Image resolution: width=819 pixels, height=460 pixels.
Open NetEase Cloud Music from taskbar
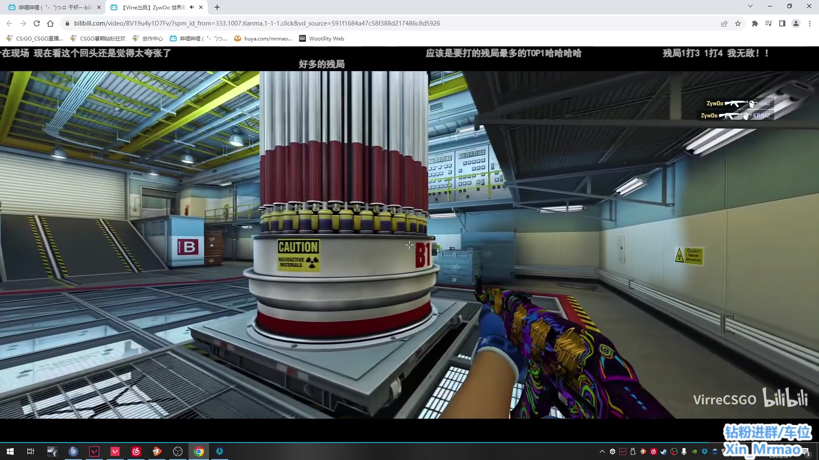tap(136, 451)
